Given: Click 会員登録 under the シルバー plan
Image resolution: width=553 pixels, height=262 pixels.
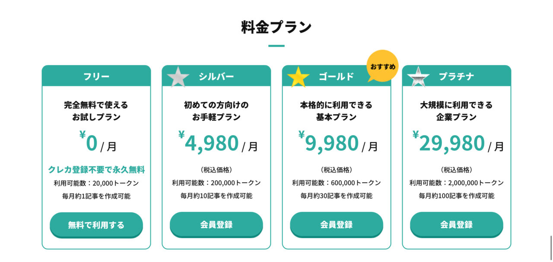Looking at the screenshot, I should (x=216, y=224).
